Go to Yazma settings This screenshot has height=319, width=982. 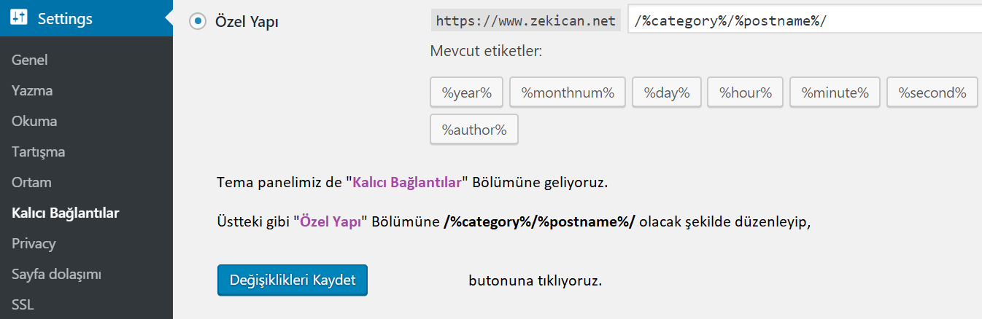[32, 91]
